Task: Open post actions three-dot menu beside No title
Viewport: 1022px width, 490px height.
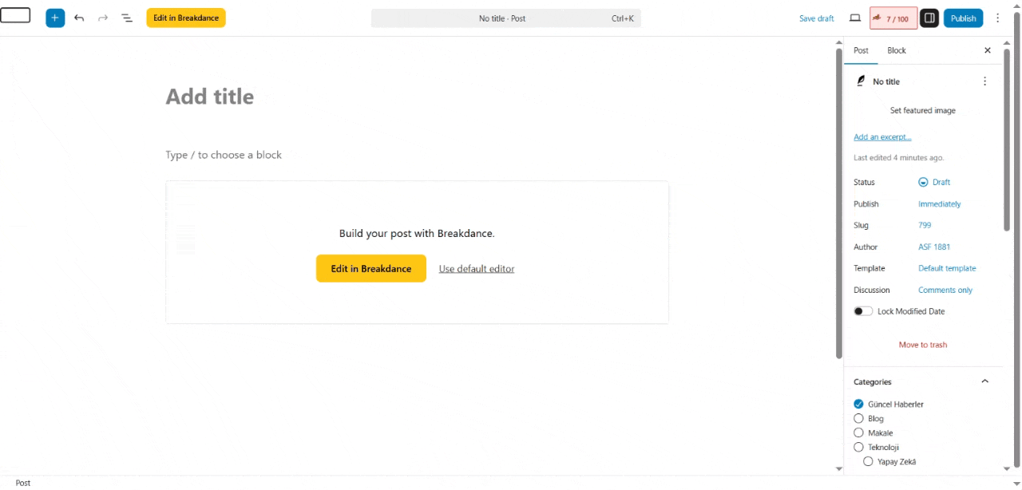Action: [x=984, y=81]
